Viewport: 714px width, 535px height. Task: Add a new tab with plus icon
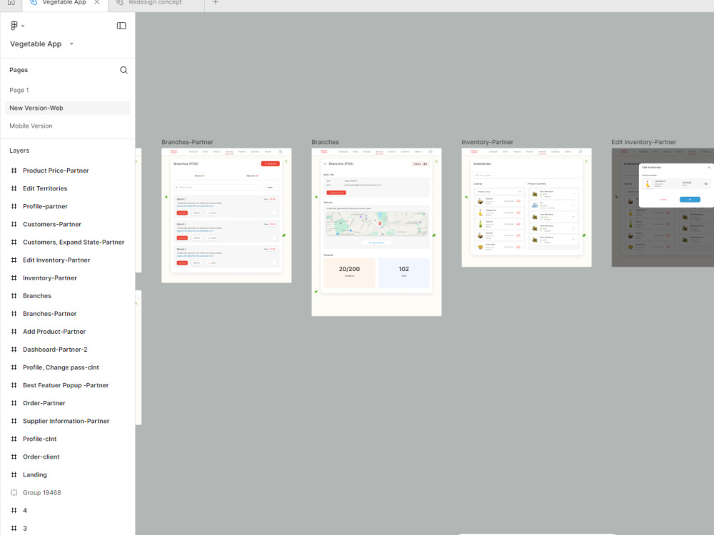216,2
